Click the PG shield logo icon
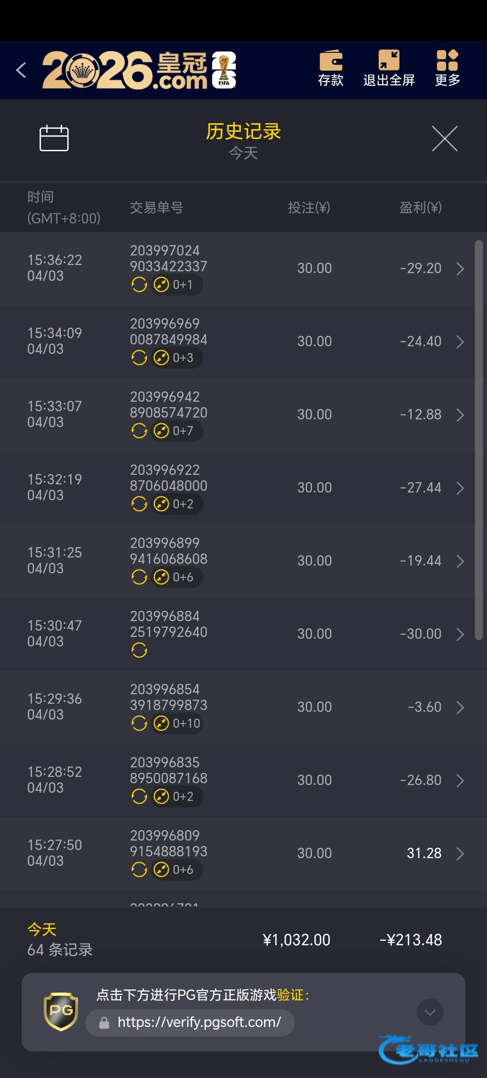The height and width of the screenshot is (1078, 487). point(61,1011)
